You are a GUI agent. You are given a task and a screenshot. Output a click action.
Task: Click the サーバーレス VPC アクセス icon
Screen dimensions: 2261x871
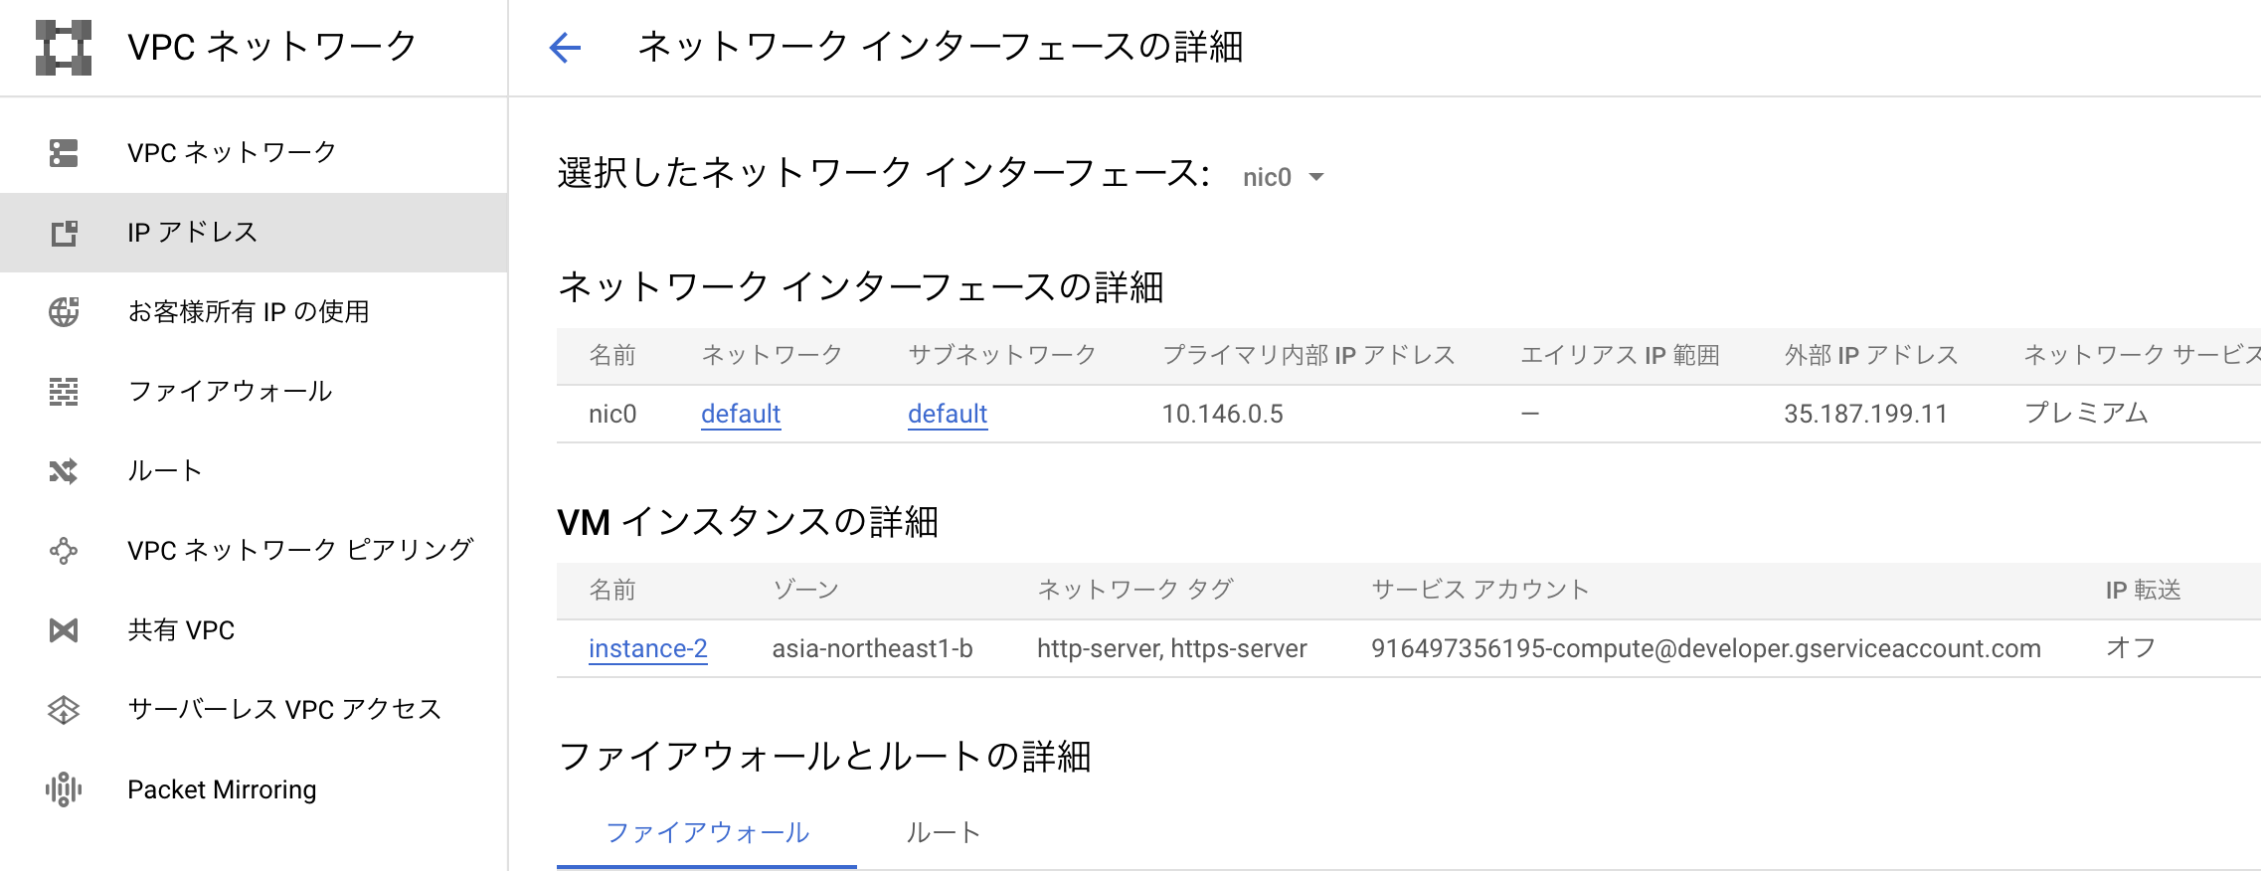pos(63,709)
